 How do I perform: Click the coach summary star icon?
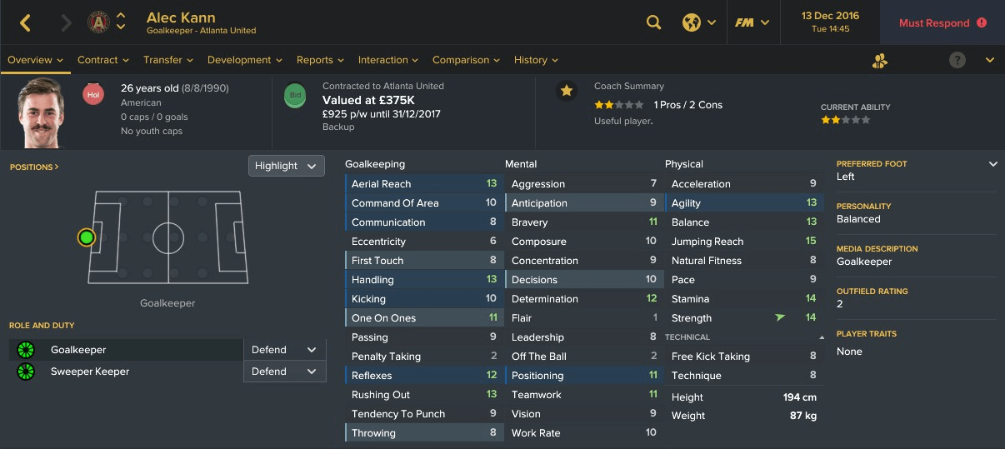pos(567,92)
